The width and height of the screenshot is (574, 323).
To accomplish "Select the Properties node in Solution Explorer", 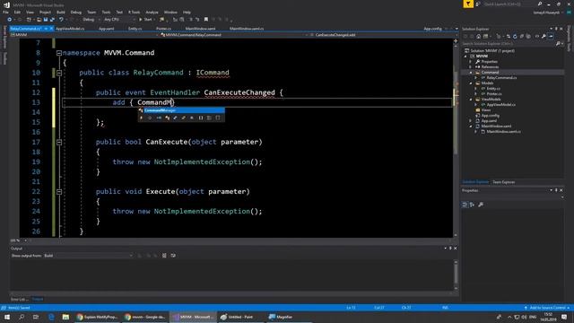I will pos(489,62).
